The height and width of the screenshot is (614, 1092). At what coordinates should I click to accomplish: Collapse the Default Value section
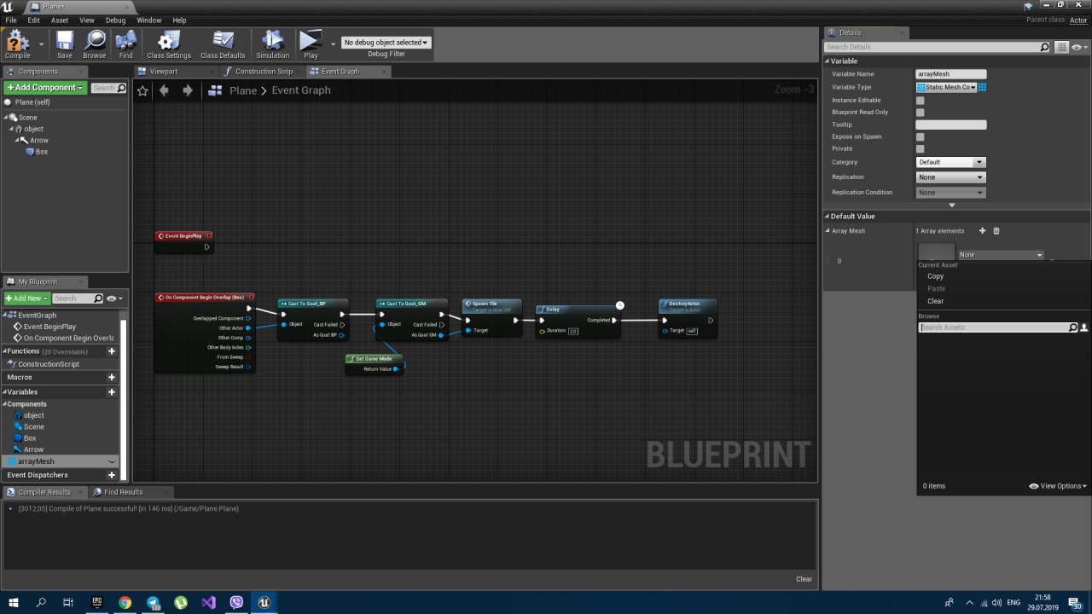(827, 217)
